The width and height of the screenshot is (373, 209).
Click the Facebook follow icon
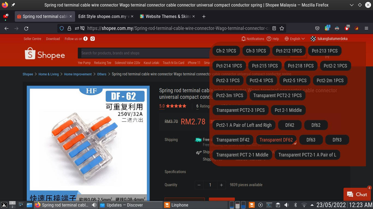(85, 39)
